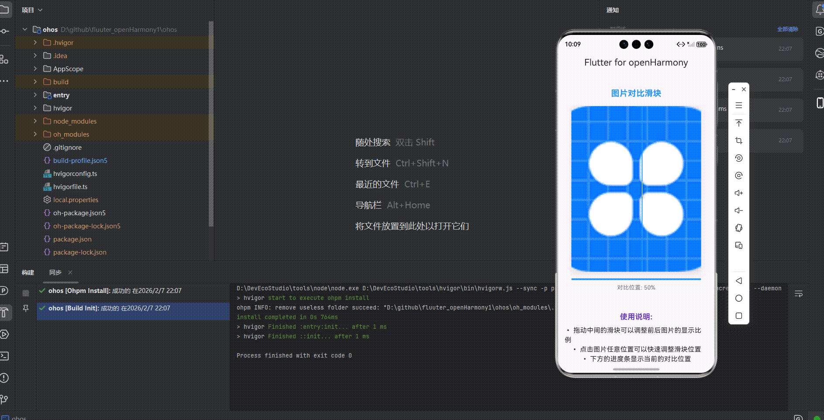Click the image comparison slider handle line
Viewport: 824px width, 420px height.
tap(642, 189)
